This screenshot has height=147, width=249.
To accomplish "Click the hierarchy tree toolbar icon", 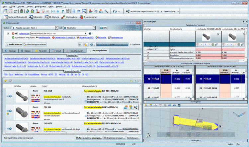I will [101, 11].
